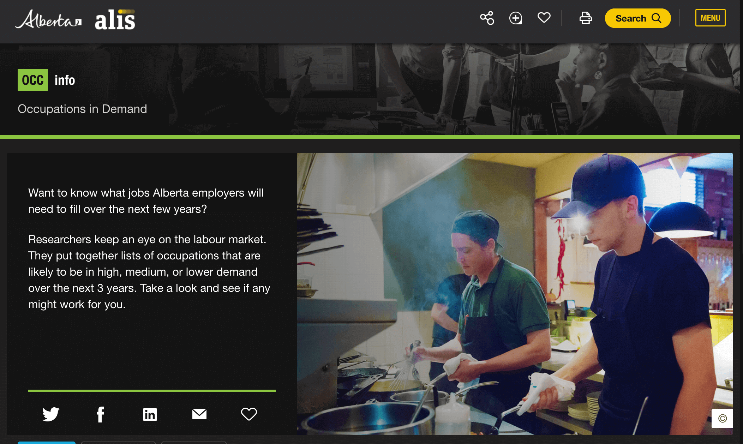Share on Twitter using the bird icon
The image size is (743, 444).
tap(51, 414)
